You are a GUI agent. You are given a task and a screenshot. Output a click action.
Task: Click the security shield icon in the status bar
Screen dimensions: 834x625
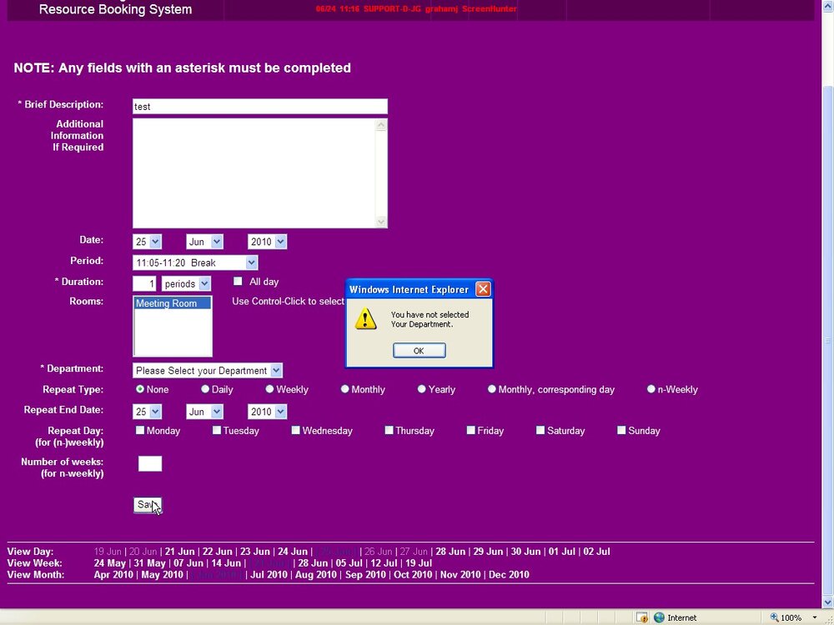(642, 617)
